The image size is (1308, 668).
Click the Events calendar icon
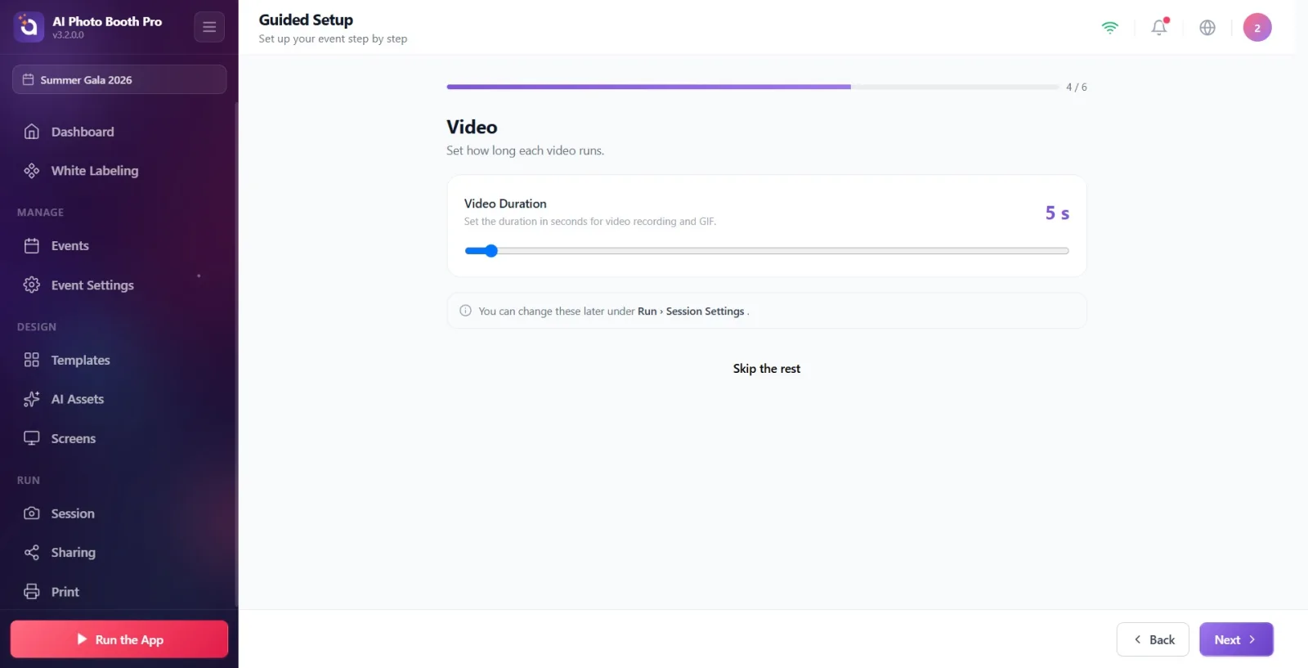tap(32, 246)
